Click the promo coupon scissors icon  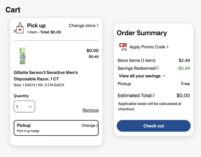pyautogui.click(x=123, y=47)
